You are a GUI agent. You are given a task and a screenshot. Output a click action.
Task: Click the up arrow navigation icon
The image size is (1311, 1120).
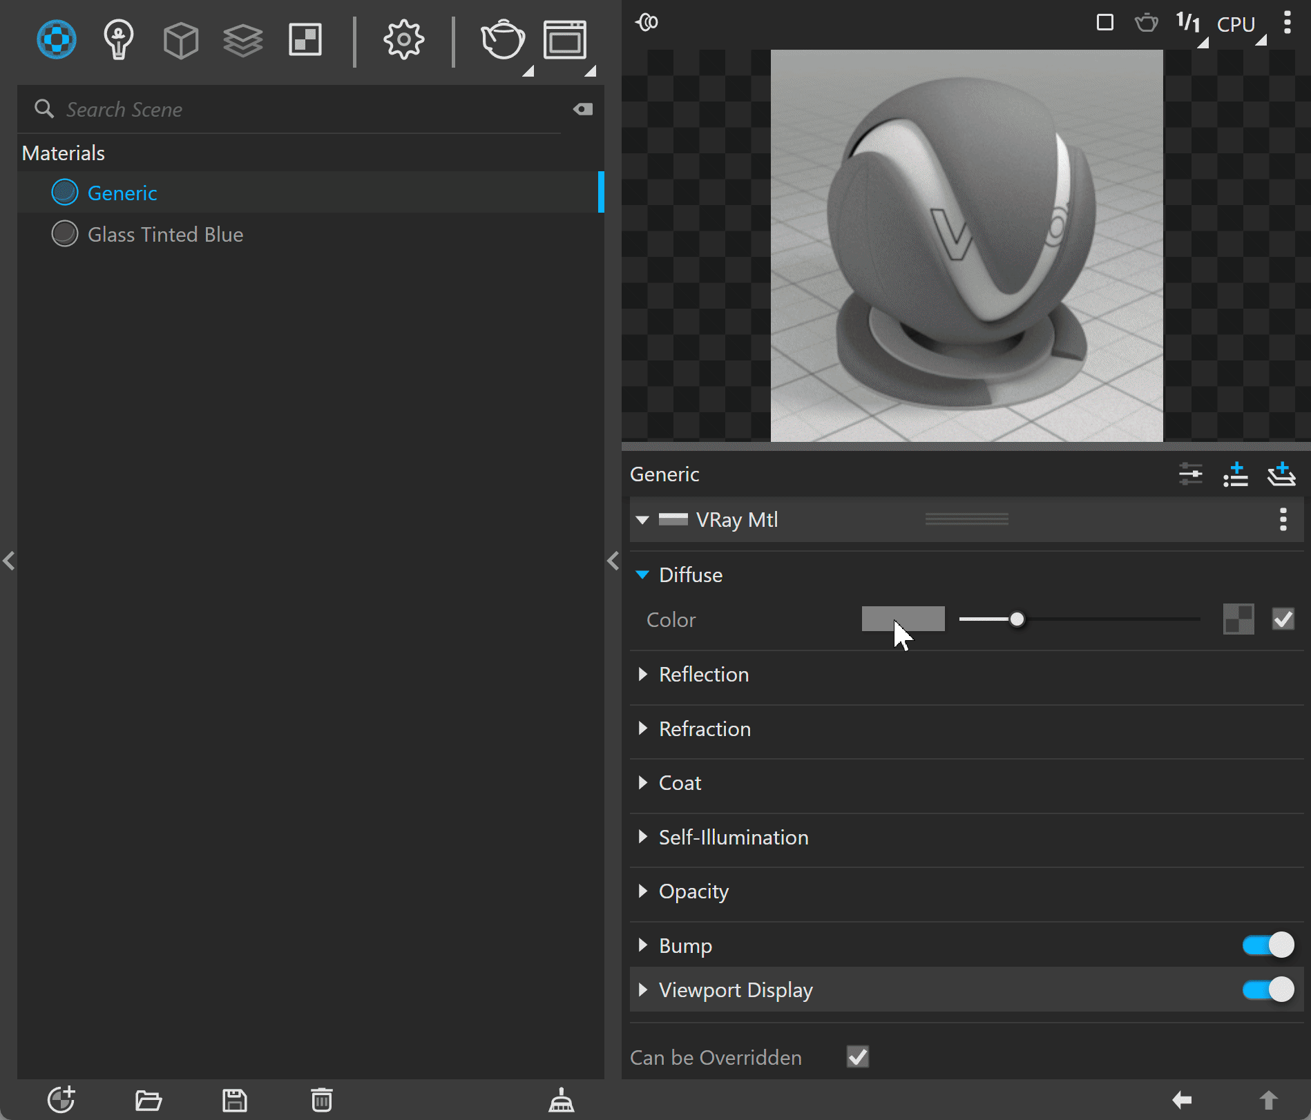coord(1268,1100)
